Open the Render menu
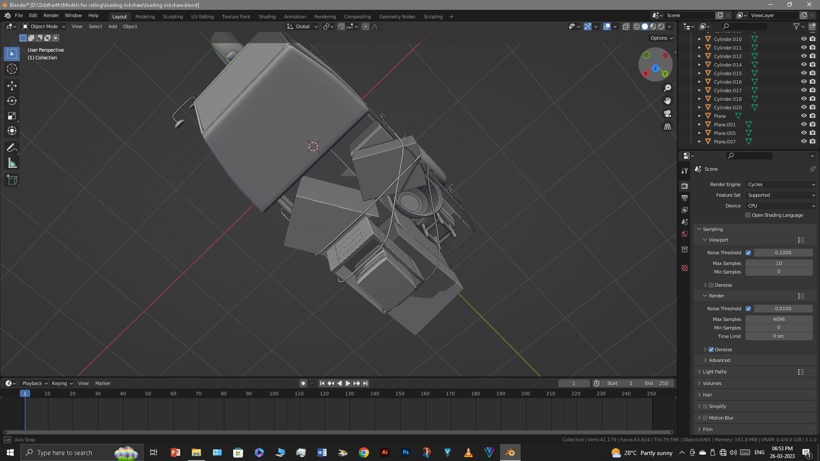820x461 pixels. (51, 15)
